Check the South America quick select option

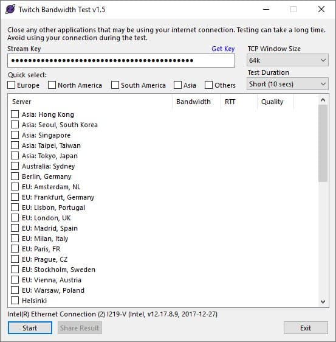tap(115, 85)
